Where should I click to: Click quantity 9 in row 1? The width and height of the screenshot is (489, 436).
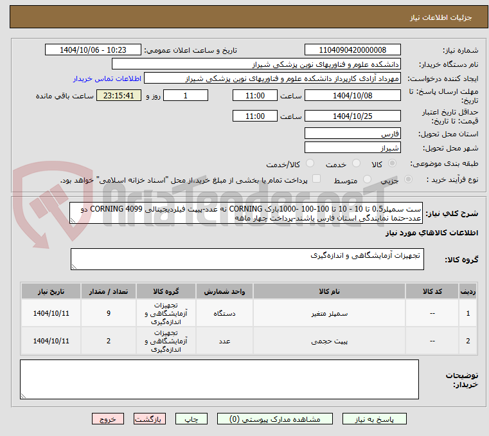[x=108, y=313]
